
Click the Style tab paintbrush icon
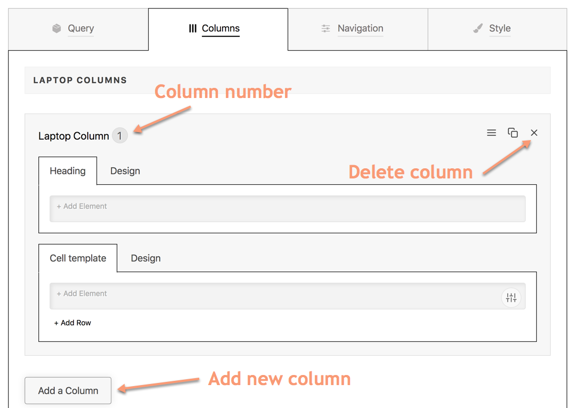tap(478, 29)
